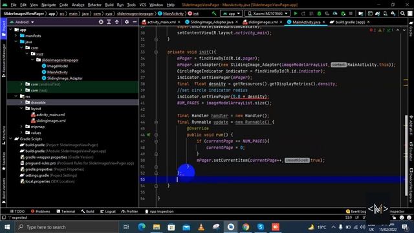Hide the Project panel with minus icon
Screen dimensions: 414x233
(135, 22)
